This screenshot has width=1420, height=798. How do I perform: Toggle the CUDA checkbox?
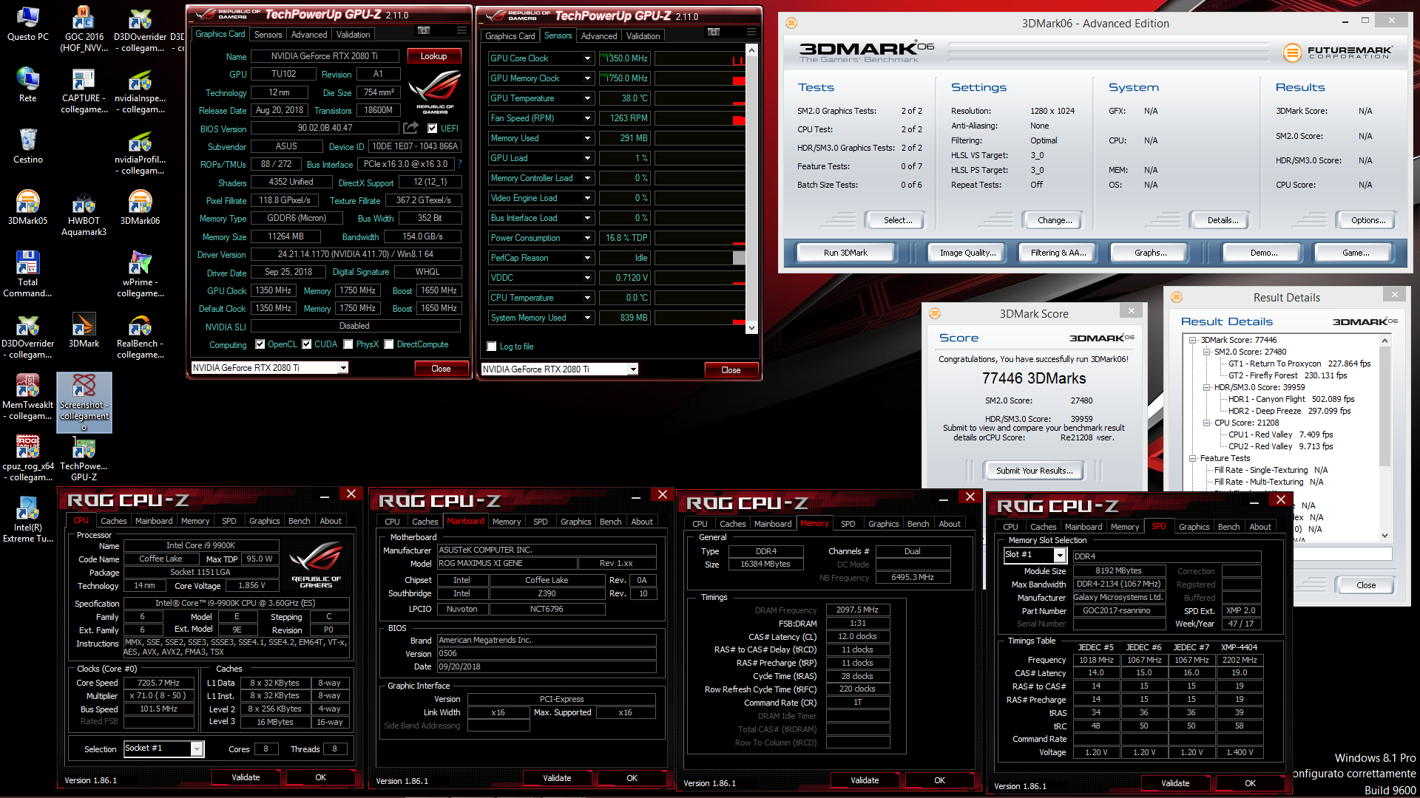pyautogui.click(x=306, y=344)
